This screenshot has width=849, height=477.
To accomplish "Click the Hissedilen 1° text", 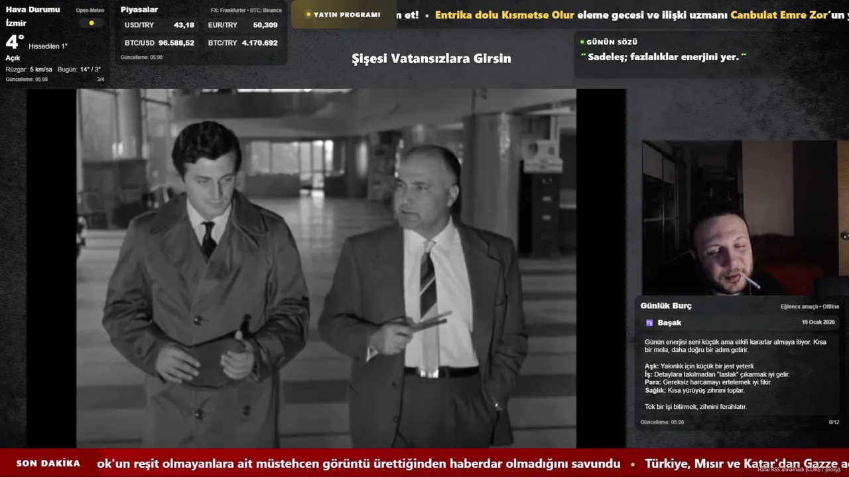I will (x=48, y=46).
